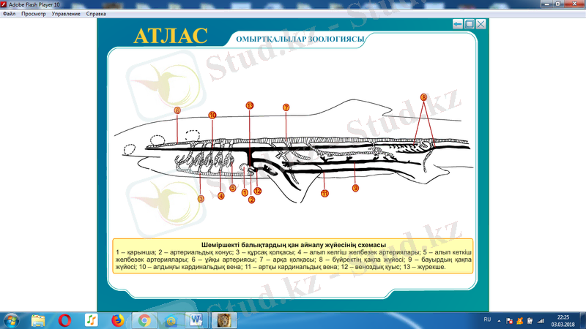Image resolution: width=586 pixels, height=329 pixels.
Task: Open File Explorer from the taskbar
Action: coord(38,320)
